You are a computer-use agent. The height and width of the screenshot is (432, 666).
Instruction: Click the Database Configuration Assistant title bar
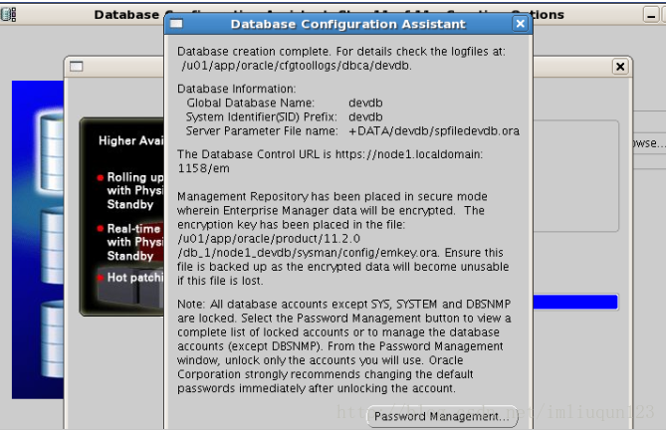click(x=347, y=24)
